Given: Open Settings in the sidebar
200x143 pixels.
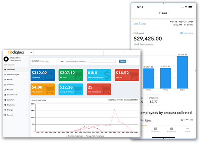Looking at the screenshot, I should click(x=15, y=110).
